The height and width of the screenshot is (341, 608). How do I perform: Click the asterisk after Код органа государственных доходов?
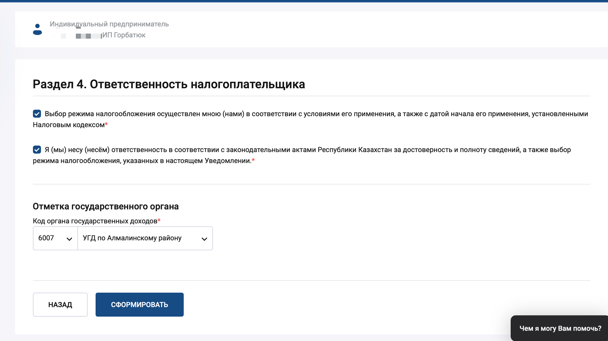click(x=159, y=220)
